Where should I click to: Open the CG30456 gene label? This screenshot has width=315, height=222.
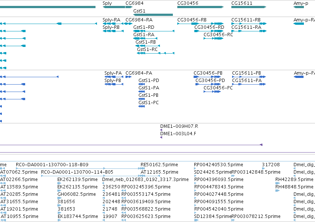pyautogui.click(x=188, y=3)
